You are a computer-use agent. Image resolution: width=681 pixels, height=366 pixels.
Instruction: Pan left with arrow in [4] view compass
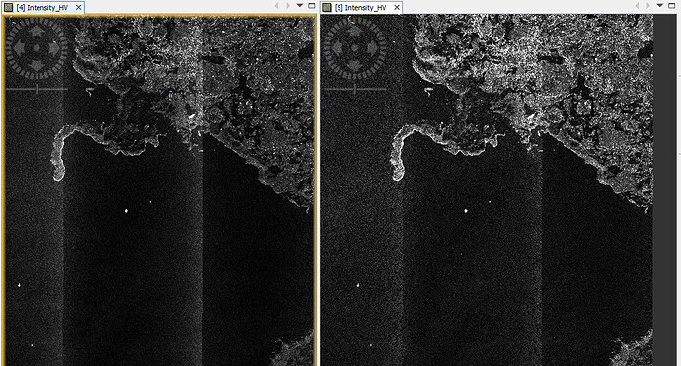(20, 48)
